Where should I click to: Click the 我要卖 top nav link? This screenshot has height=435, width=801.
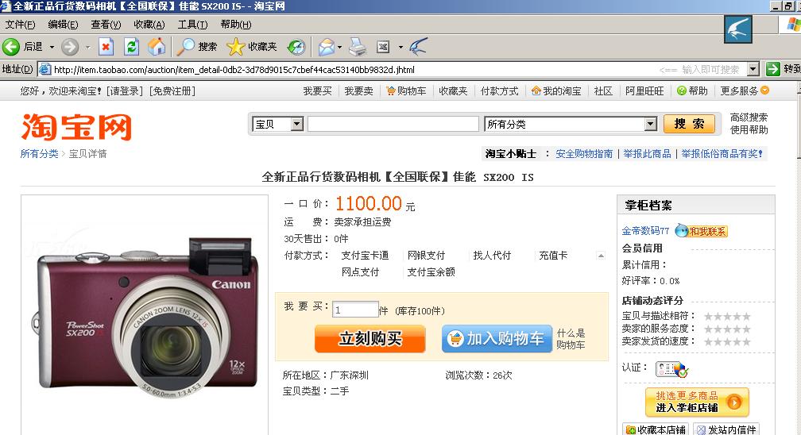point(358,90)
